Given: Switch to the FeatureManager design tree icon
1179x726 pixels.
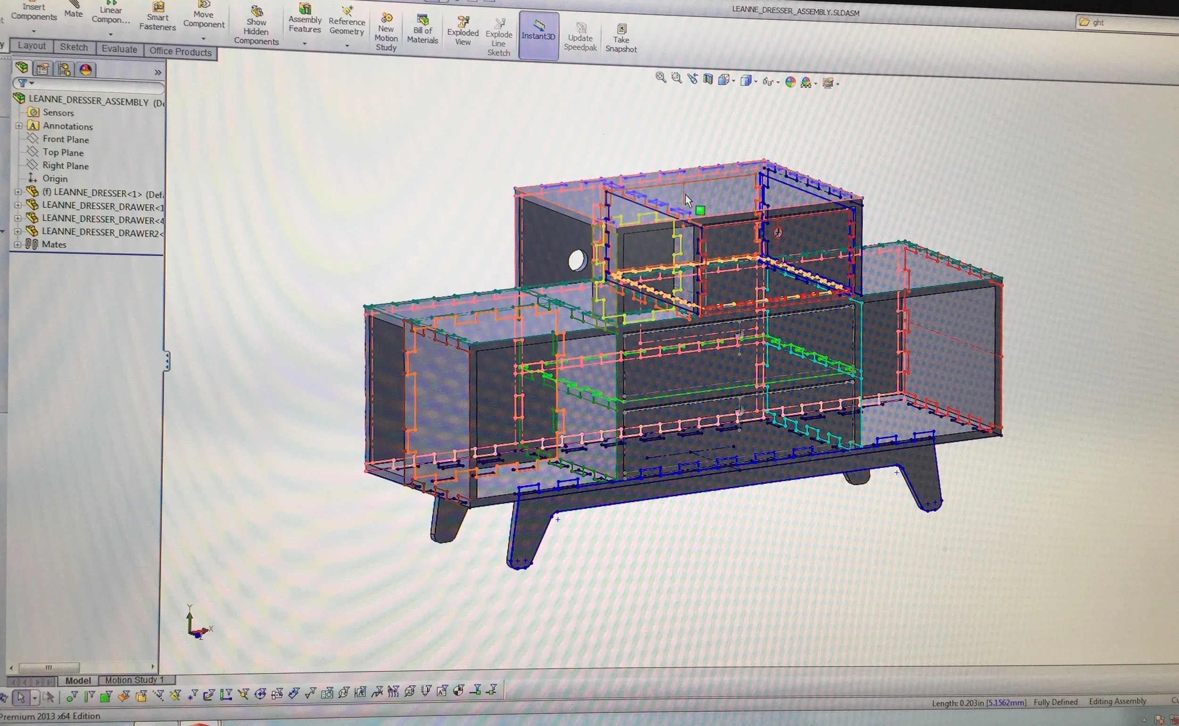Looking at the screenshot, I should 22,68.
